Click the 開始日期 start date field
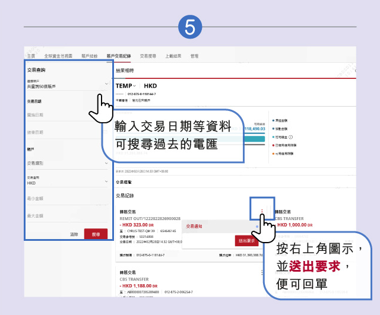 (x=65, y=115)
